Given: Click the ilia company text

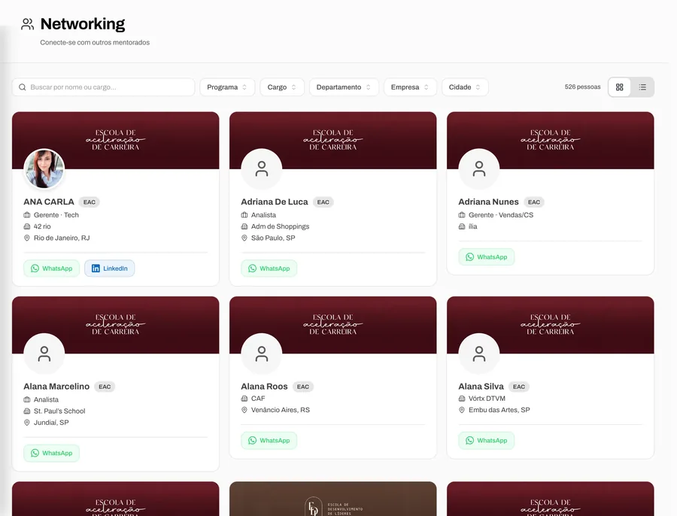Looking at the screenshot, I should tap(473, 226).
